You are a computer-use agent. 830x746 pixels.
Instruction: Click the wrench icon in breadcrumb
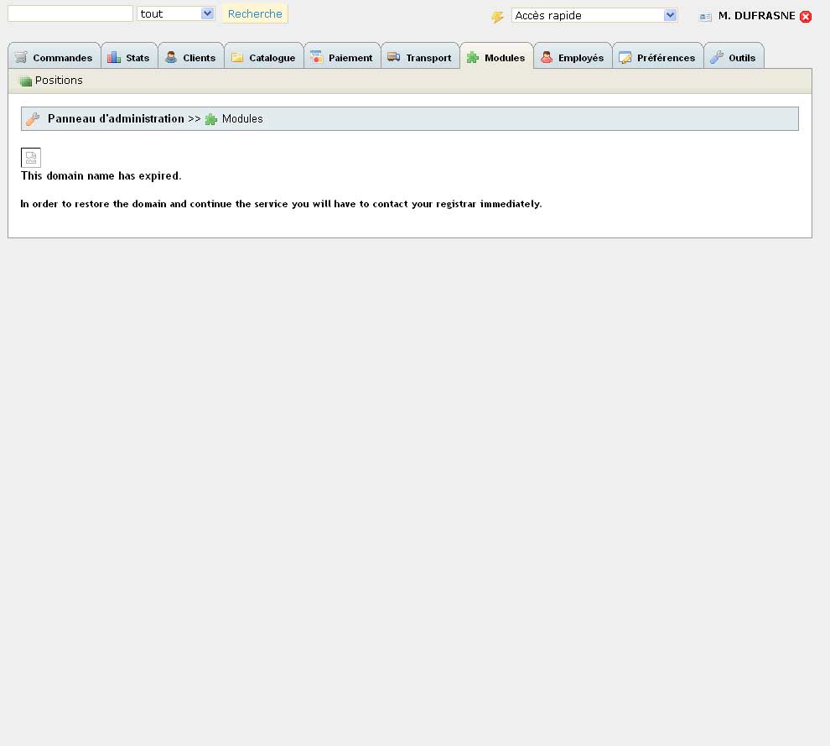point(33,118)
